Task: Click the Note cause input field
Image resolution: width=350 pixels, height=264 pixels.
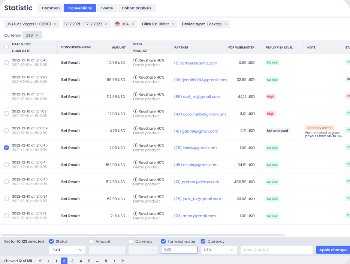Action: click(276, 249)
